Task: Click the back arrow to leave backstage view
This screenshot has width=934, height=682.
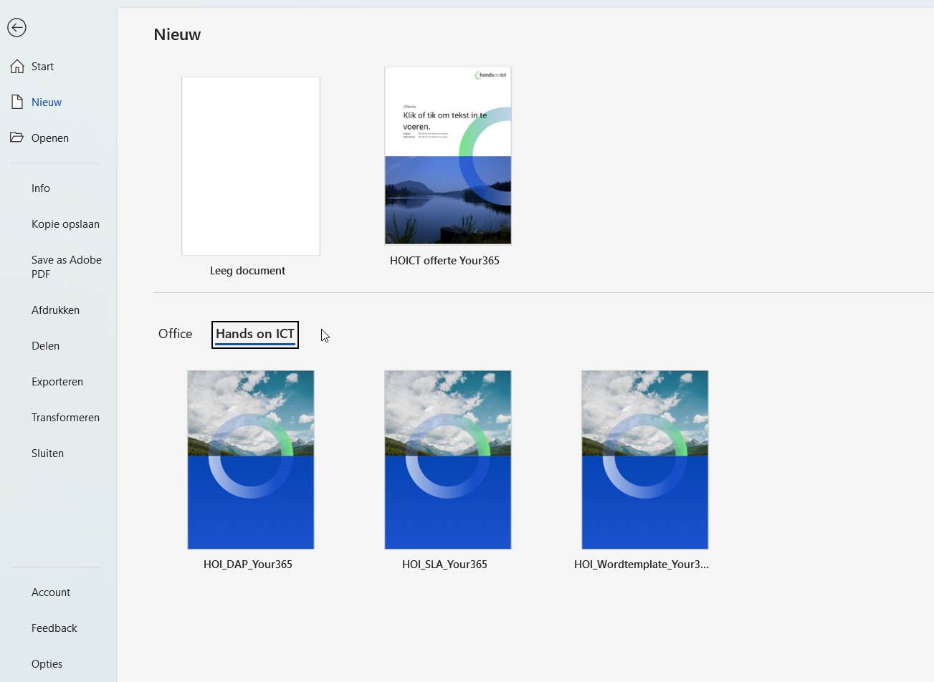Action: tap(16, 27)
